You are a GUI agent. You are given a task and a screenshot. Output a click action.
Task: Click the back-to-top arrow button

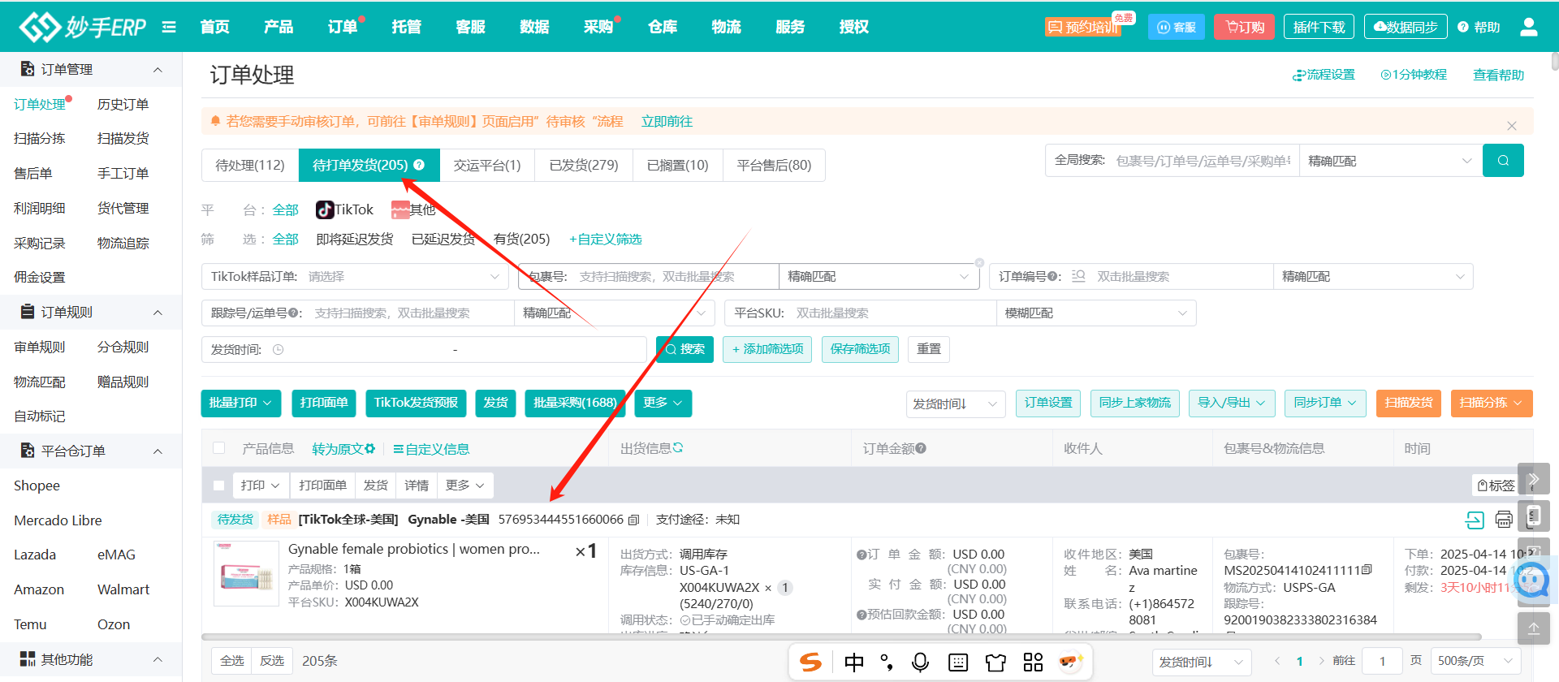(1534, 628)
